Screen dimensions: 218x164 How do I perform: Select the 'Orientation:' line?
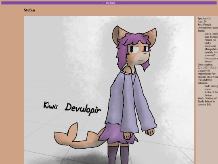click(x=208, y=28)
